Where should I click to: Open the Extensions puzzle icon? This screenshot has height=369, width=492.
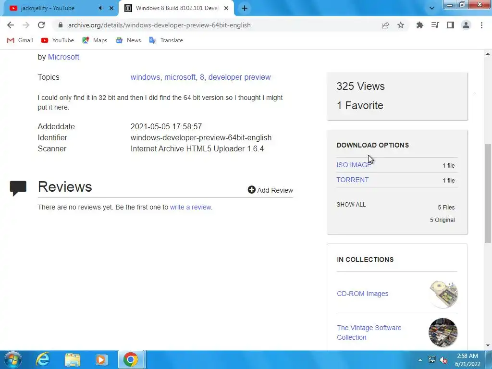(419, 25)
